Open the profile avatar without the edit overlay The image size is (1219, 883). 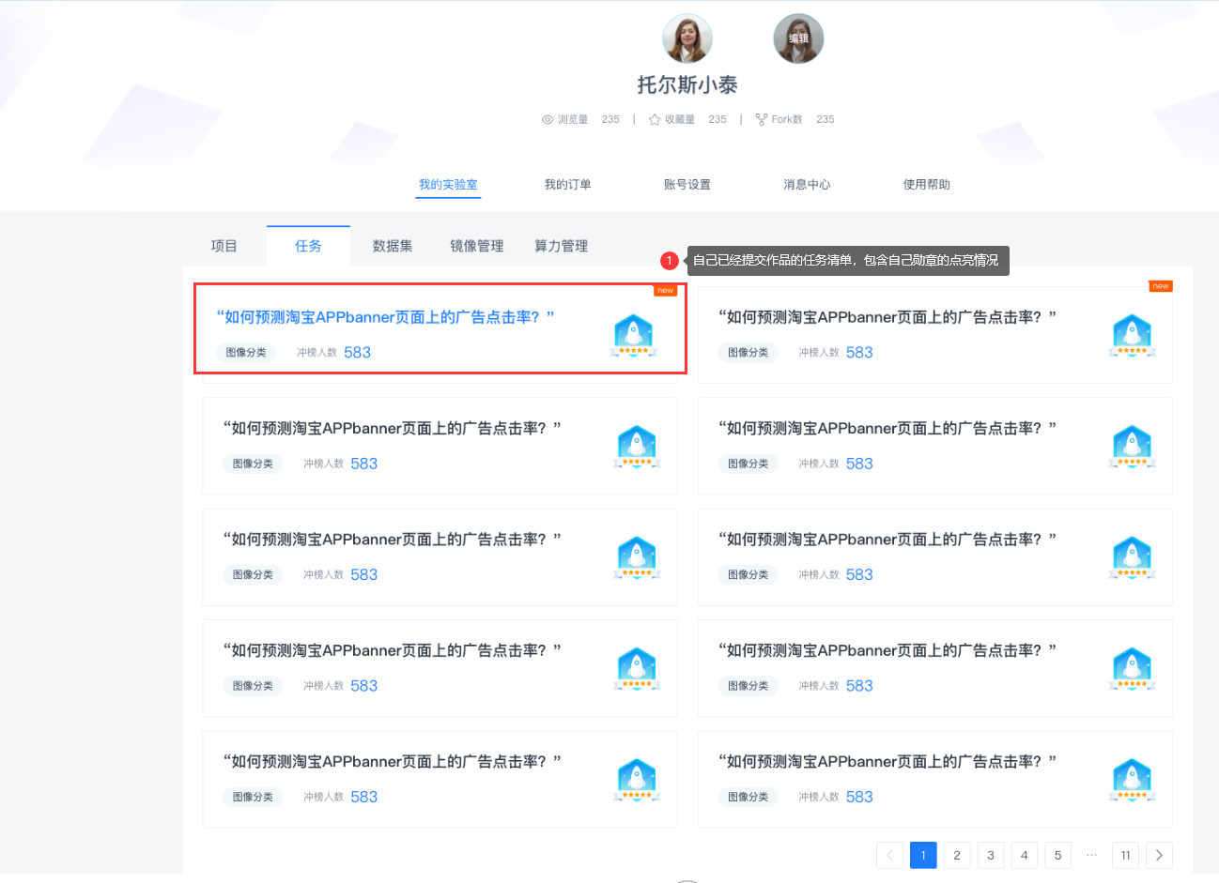click(687, 38)
